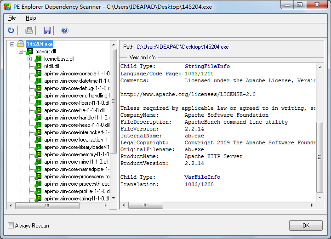
Task: Click the PE Explorer app icon in title bar
Action: pyautogui.click(x=7, y=7)
